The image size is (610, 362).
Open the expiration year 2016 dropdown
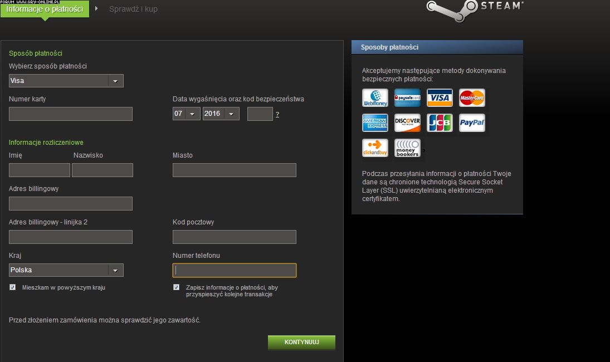(x=221, y=114)
